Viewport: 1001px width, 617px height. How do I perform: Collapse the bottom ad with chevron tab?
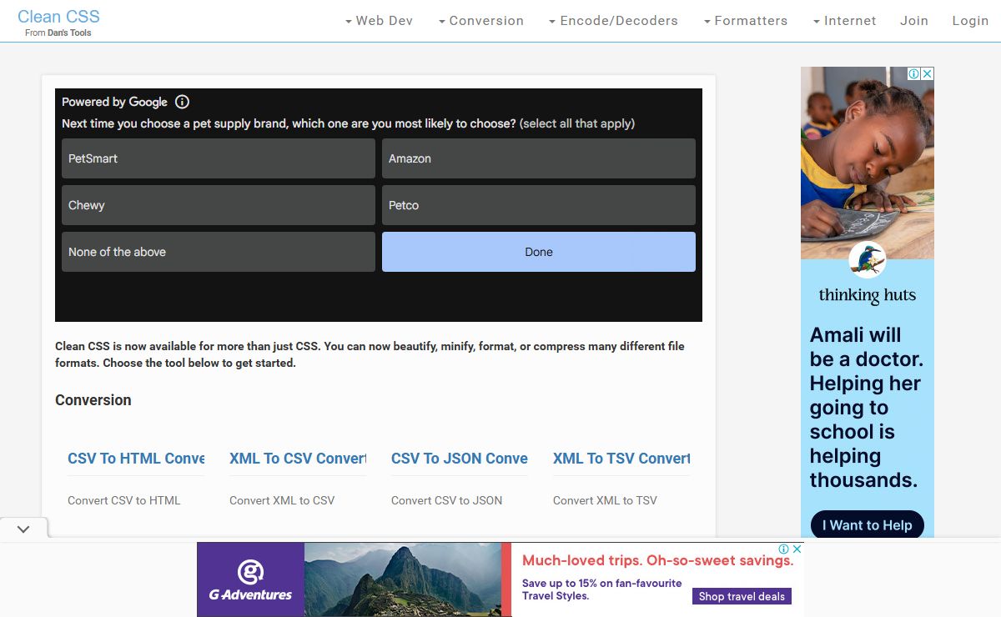23,529
